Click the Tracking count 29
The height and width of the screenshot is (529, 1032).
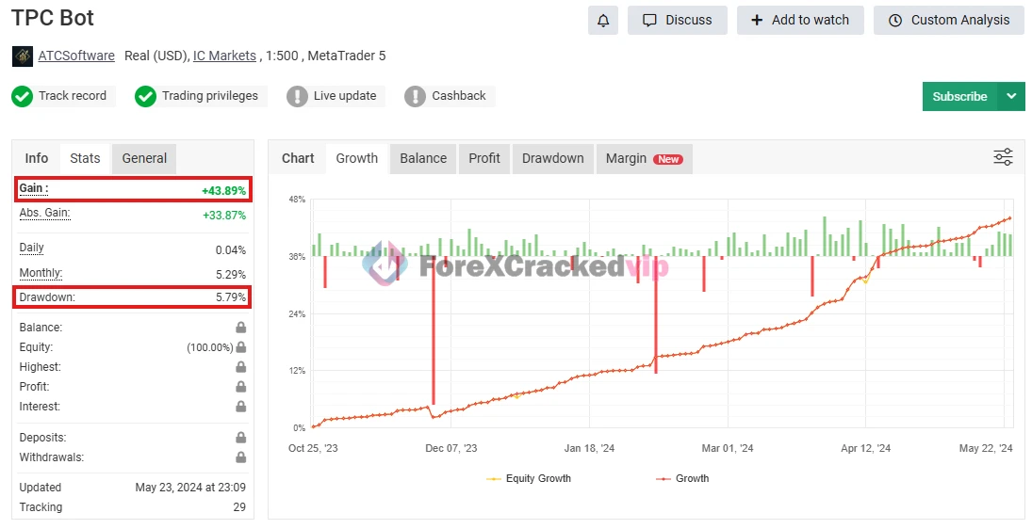(x=239, y=506)
